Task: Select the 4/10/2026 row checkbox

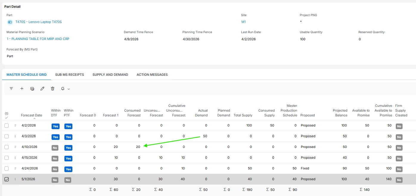Action: [x=7, y=147]
